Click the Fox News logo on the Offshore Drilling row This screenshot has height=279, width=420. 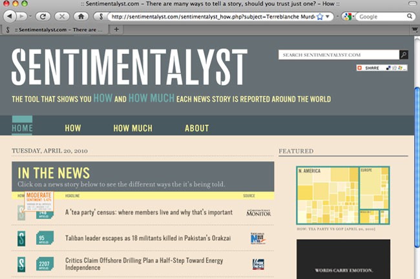258,264
